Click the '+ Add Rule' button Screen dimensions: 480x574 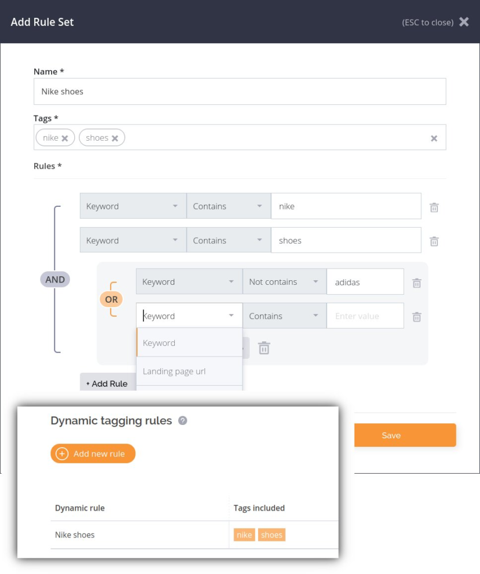[x=107, y=383]
